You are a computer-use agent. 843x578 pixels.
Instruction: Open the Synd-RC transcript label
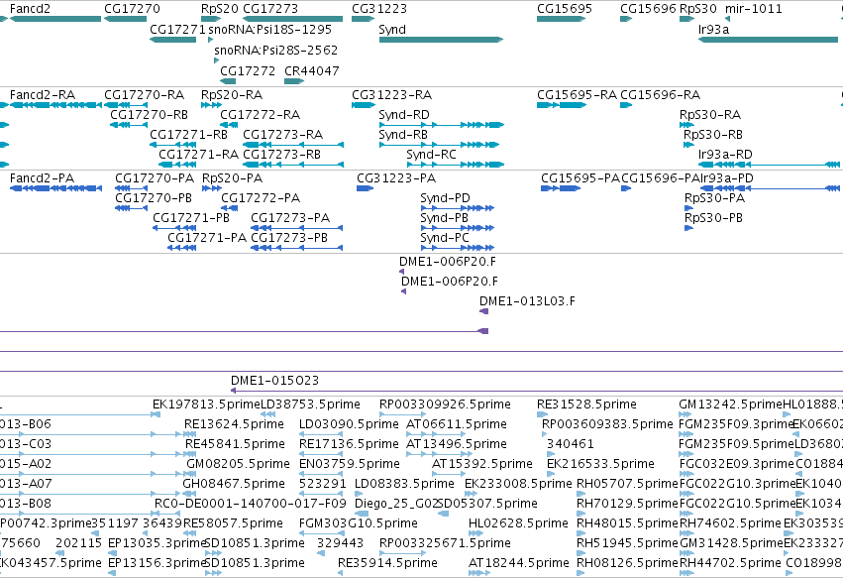coord(431,155)
